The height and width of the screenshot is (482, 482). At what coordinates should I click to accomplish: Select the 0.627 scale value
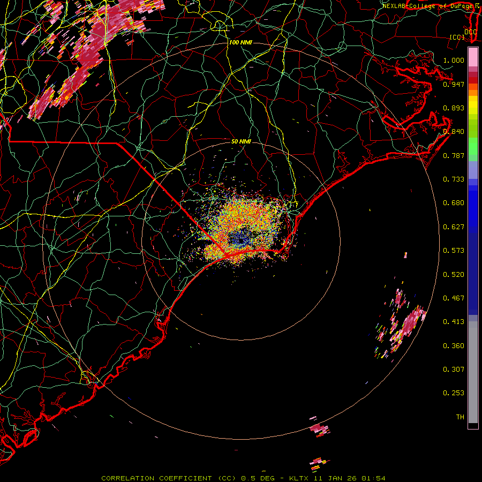coord(454,227)
